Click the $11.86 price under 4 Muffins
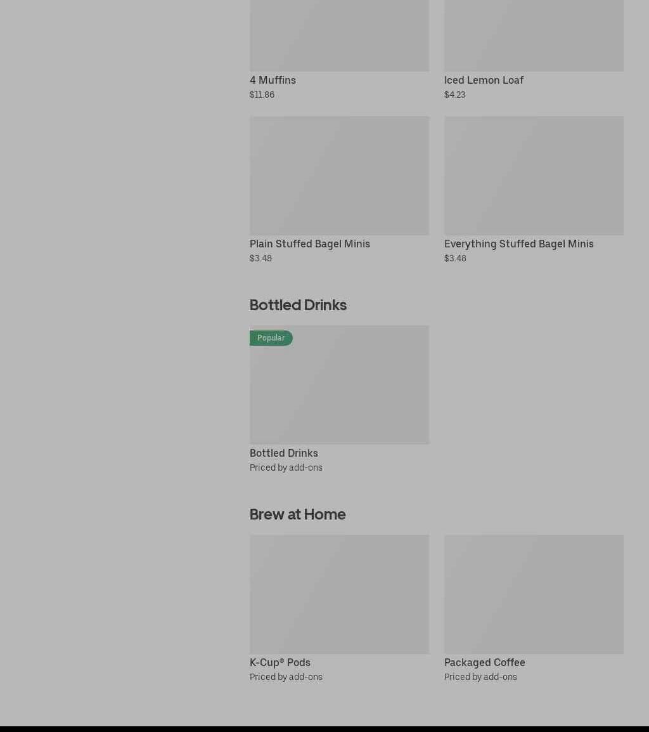Viewport: 649px width, 732px height. click(262, 95)
